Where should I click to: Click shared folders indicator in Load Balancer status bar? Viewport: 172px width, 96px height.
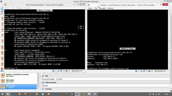(147, 71)
